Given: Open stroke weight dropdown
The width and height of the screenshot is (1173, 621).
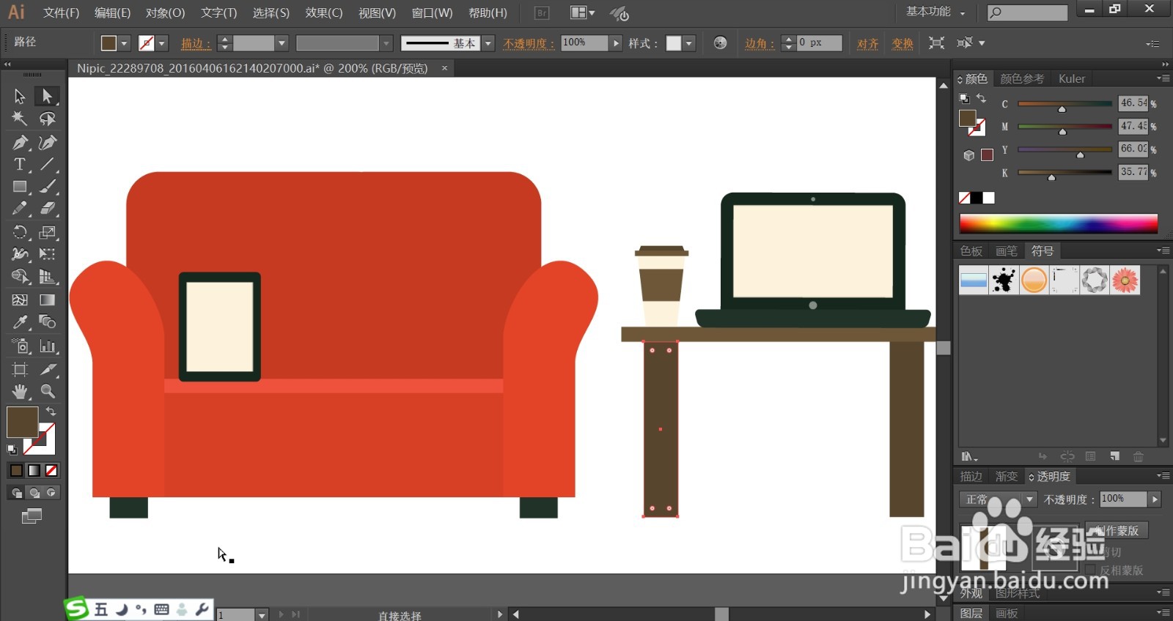Looking at the screenshot, I should pyautogui.click(x=281, y=43).
